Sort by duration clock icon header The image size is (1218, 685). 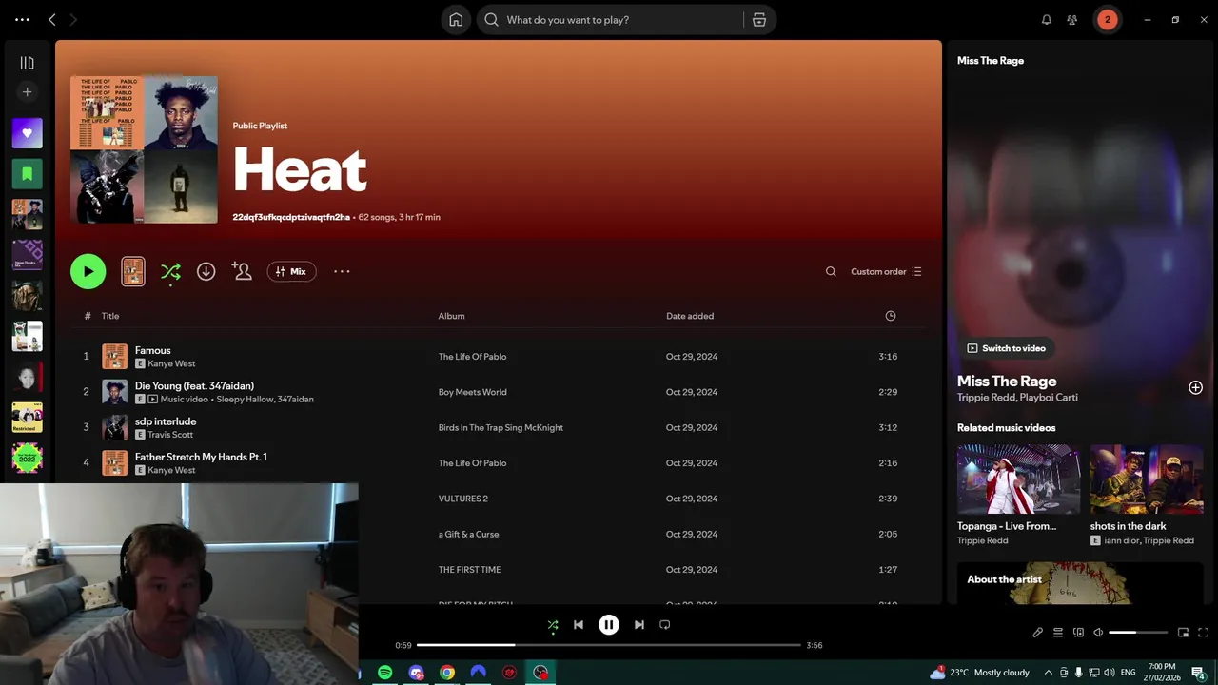click(891, 316)
